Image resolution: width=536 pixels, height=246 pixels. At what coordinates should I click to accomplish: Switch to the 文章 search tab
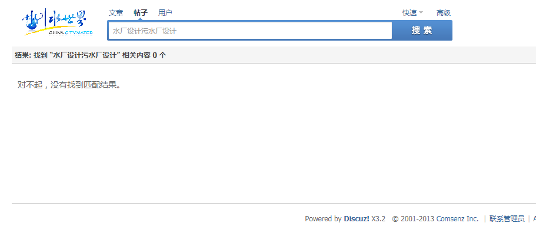point(116,13)
